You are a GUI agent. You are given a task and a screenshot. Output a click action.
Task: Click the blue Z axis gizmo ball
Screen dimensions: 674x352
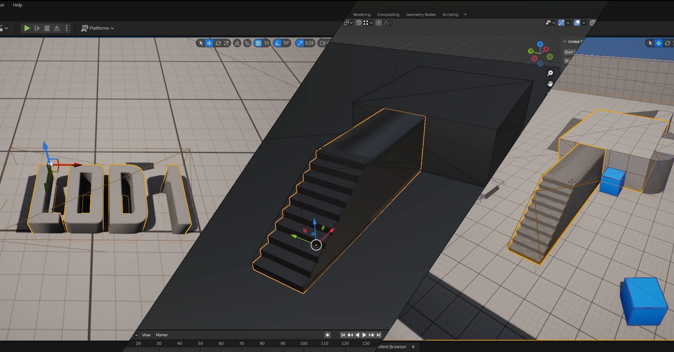(x=540, y=44)
